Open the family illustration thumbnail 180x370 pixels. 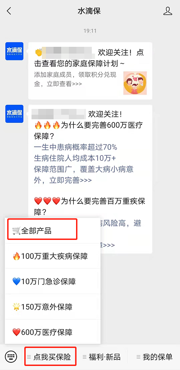(135, 83)
